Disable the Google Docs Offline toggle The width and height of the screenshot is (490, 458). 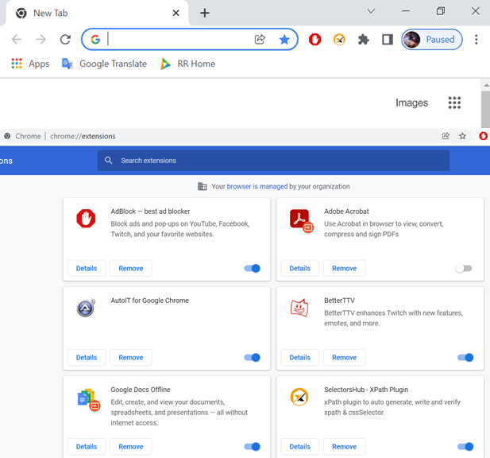click(x=252, y=446)
